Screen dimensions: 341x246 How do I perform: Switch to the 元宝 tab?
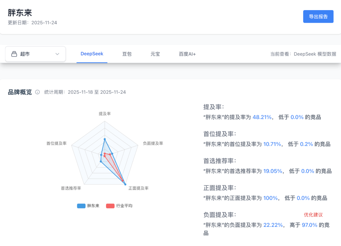click(x=155, y=54)
